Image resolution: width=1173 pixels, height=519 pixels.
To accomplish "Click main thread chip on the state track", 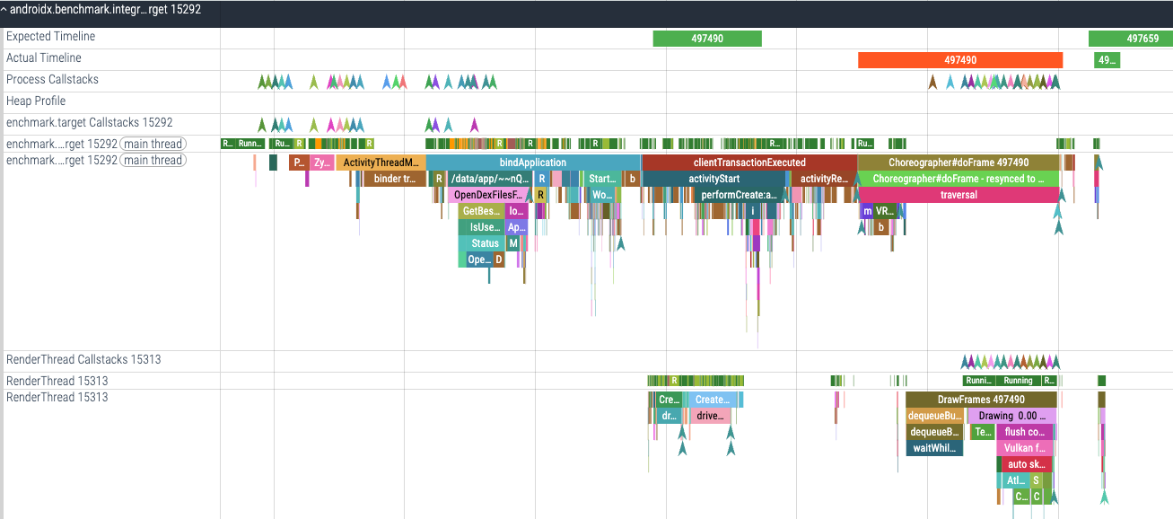I will click(153, 144).
